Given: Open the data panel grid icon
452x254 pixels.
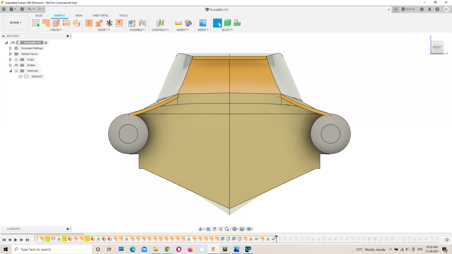Looking at the screenshot, I should click(x=4, y=9).
